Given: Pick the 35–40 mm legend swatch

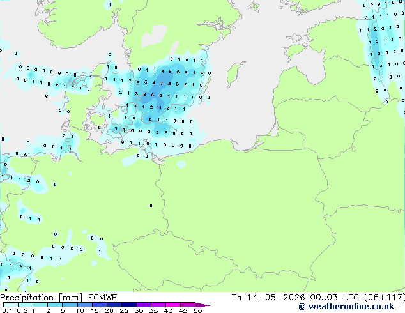Looking at the screenshot, I should pyautogui.click(x=158, y=305).
